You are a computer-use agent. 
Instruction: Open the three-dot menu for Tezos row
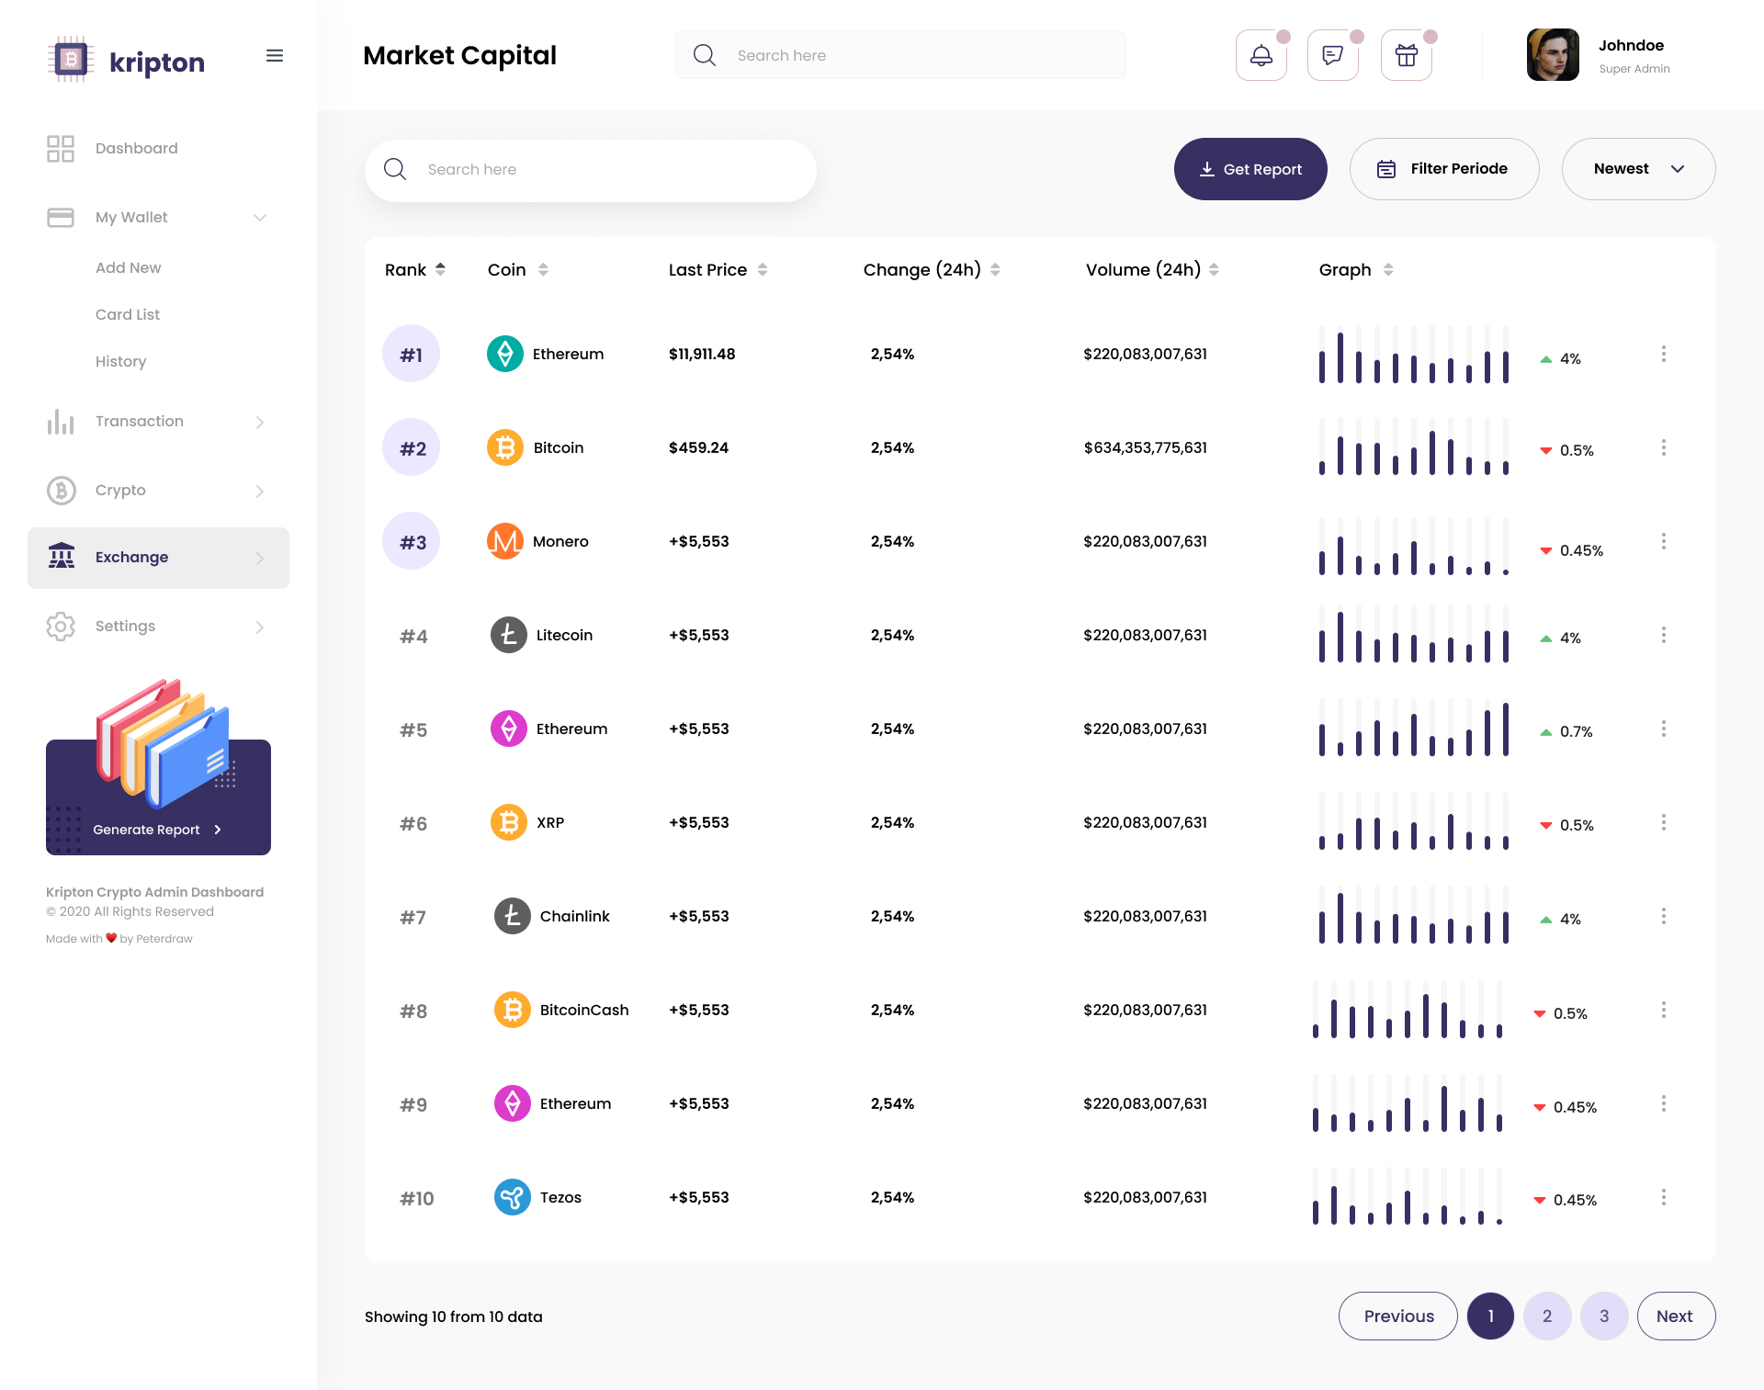tap(1664, 1198)
